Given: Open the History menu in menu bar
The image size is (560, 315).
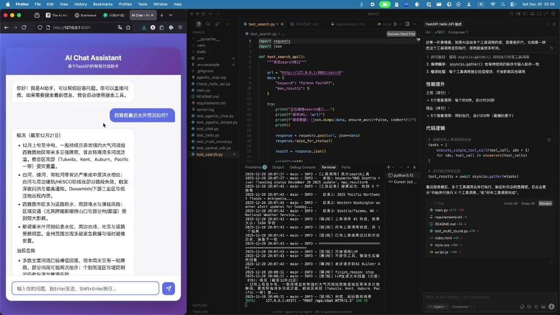Looking at the screenshot, I should point(80,4).
